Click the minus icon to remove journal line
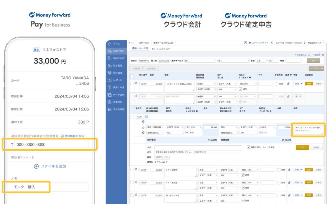 143,127
